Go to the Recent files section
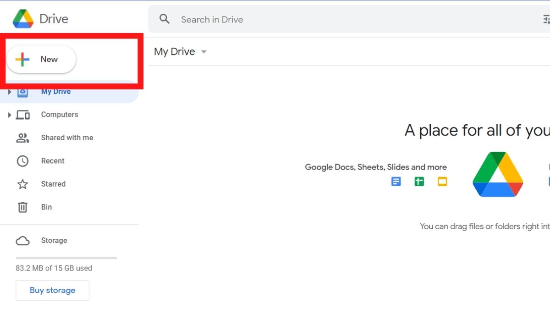 click(53, 161)
